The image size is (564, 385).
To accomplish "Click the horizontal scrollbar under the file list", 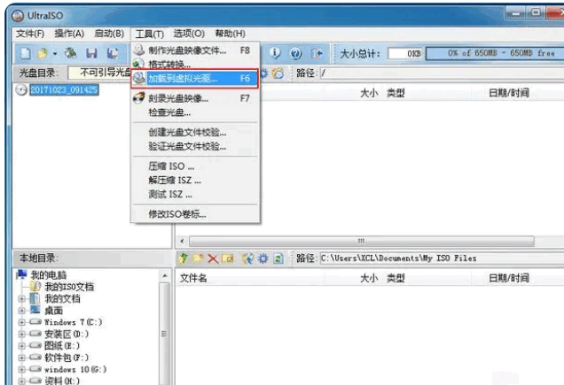I will (x=362, y=241).
